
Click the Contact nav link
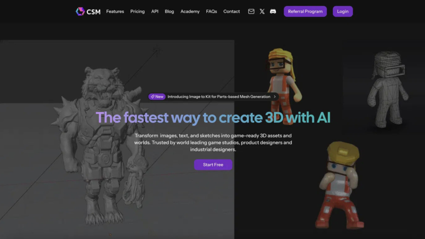click(x=231, y=11)
